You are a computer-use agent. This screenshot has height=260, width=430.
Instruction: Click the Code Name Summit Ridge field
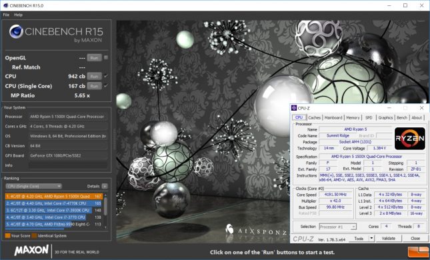338,135
